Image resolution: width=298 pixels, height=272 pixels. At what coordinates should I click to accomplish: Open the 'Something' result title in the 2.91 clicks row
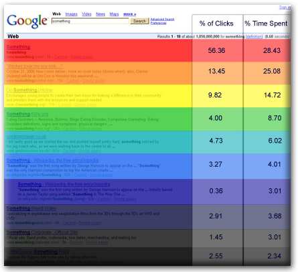31,208
